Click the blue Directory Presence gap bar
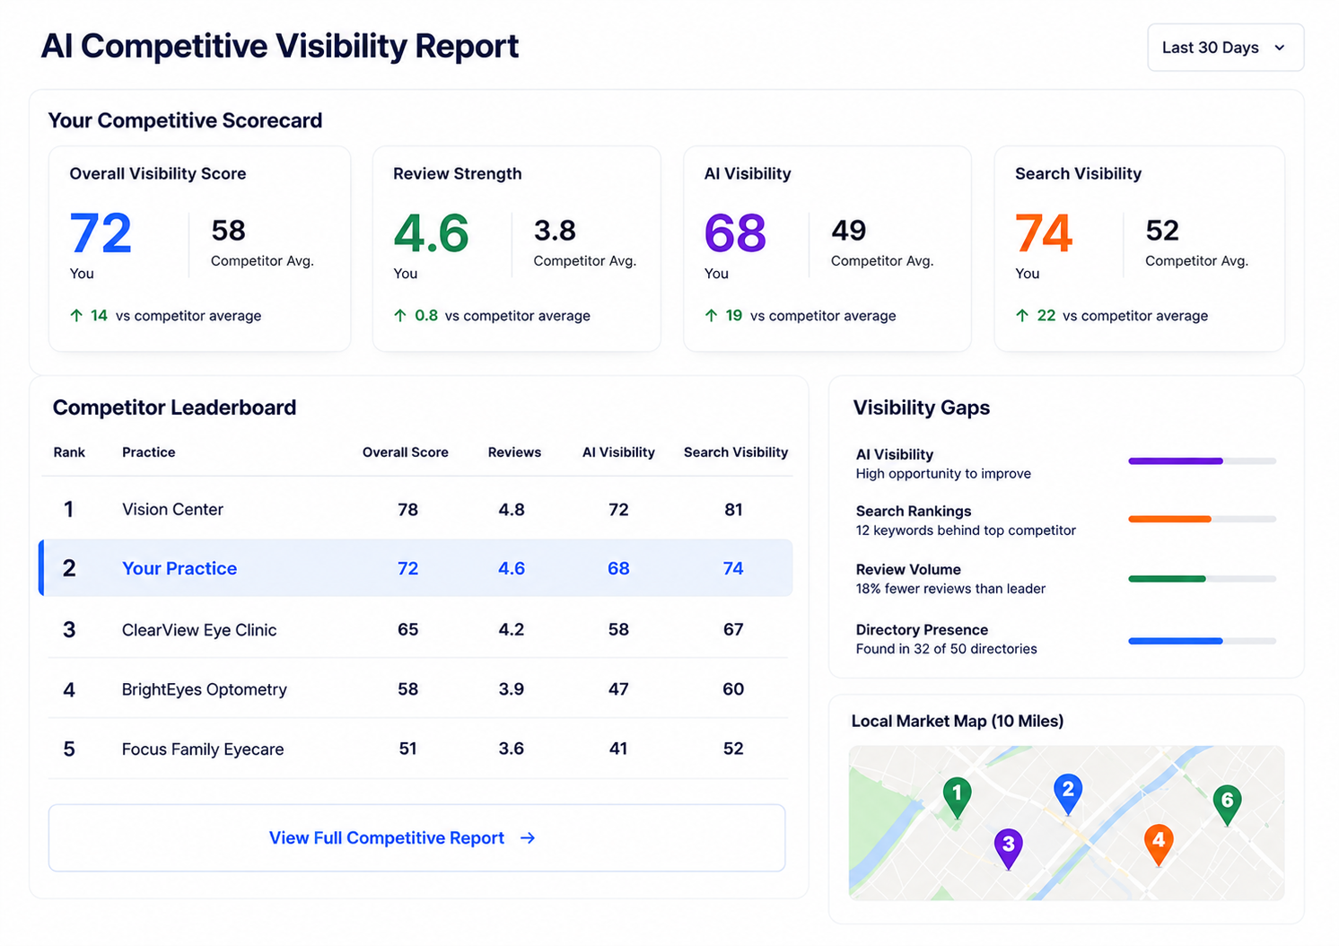The height and width of the screenshot is (946, 1339). tap(1202, 641)
